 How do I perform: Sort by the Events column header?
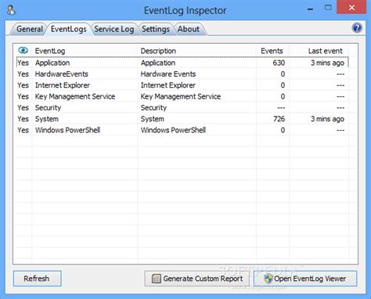(x=272, y=51)
